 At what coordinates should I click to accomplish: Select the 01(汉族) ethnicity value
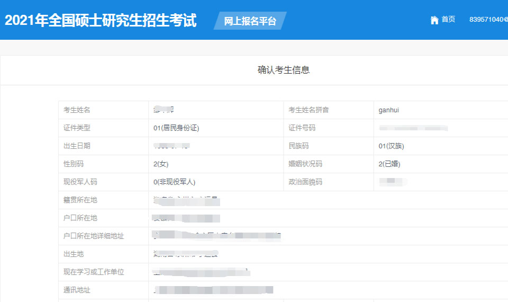coord(391,146)
